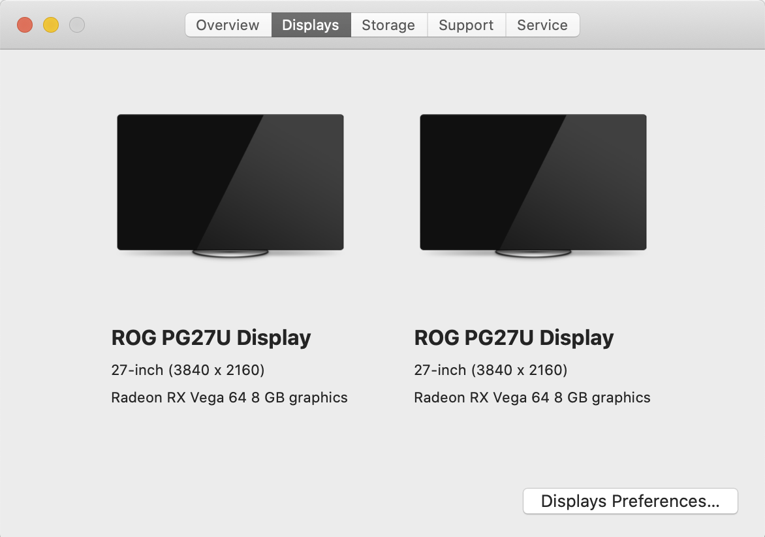
Task: Close the window with the red button
Action: coord(25,25)
